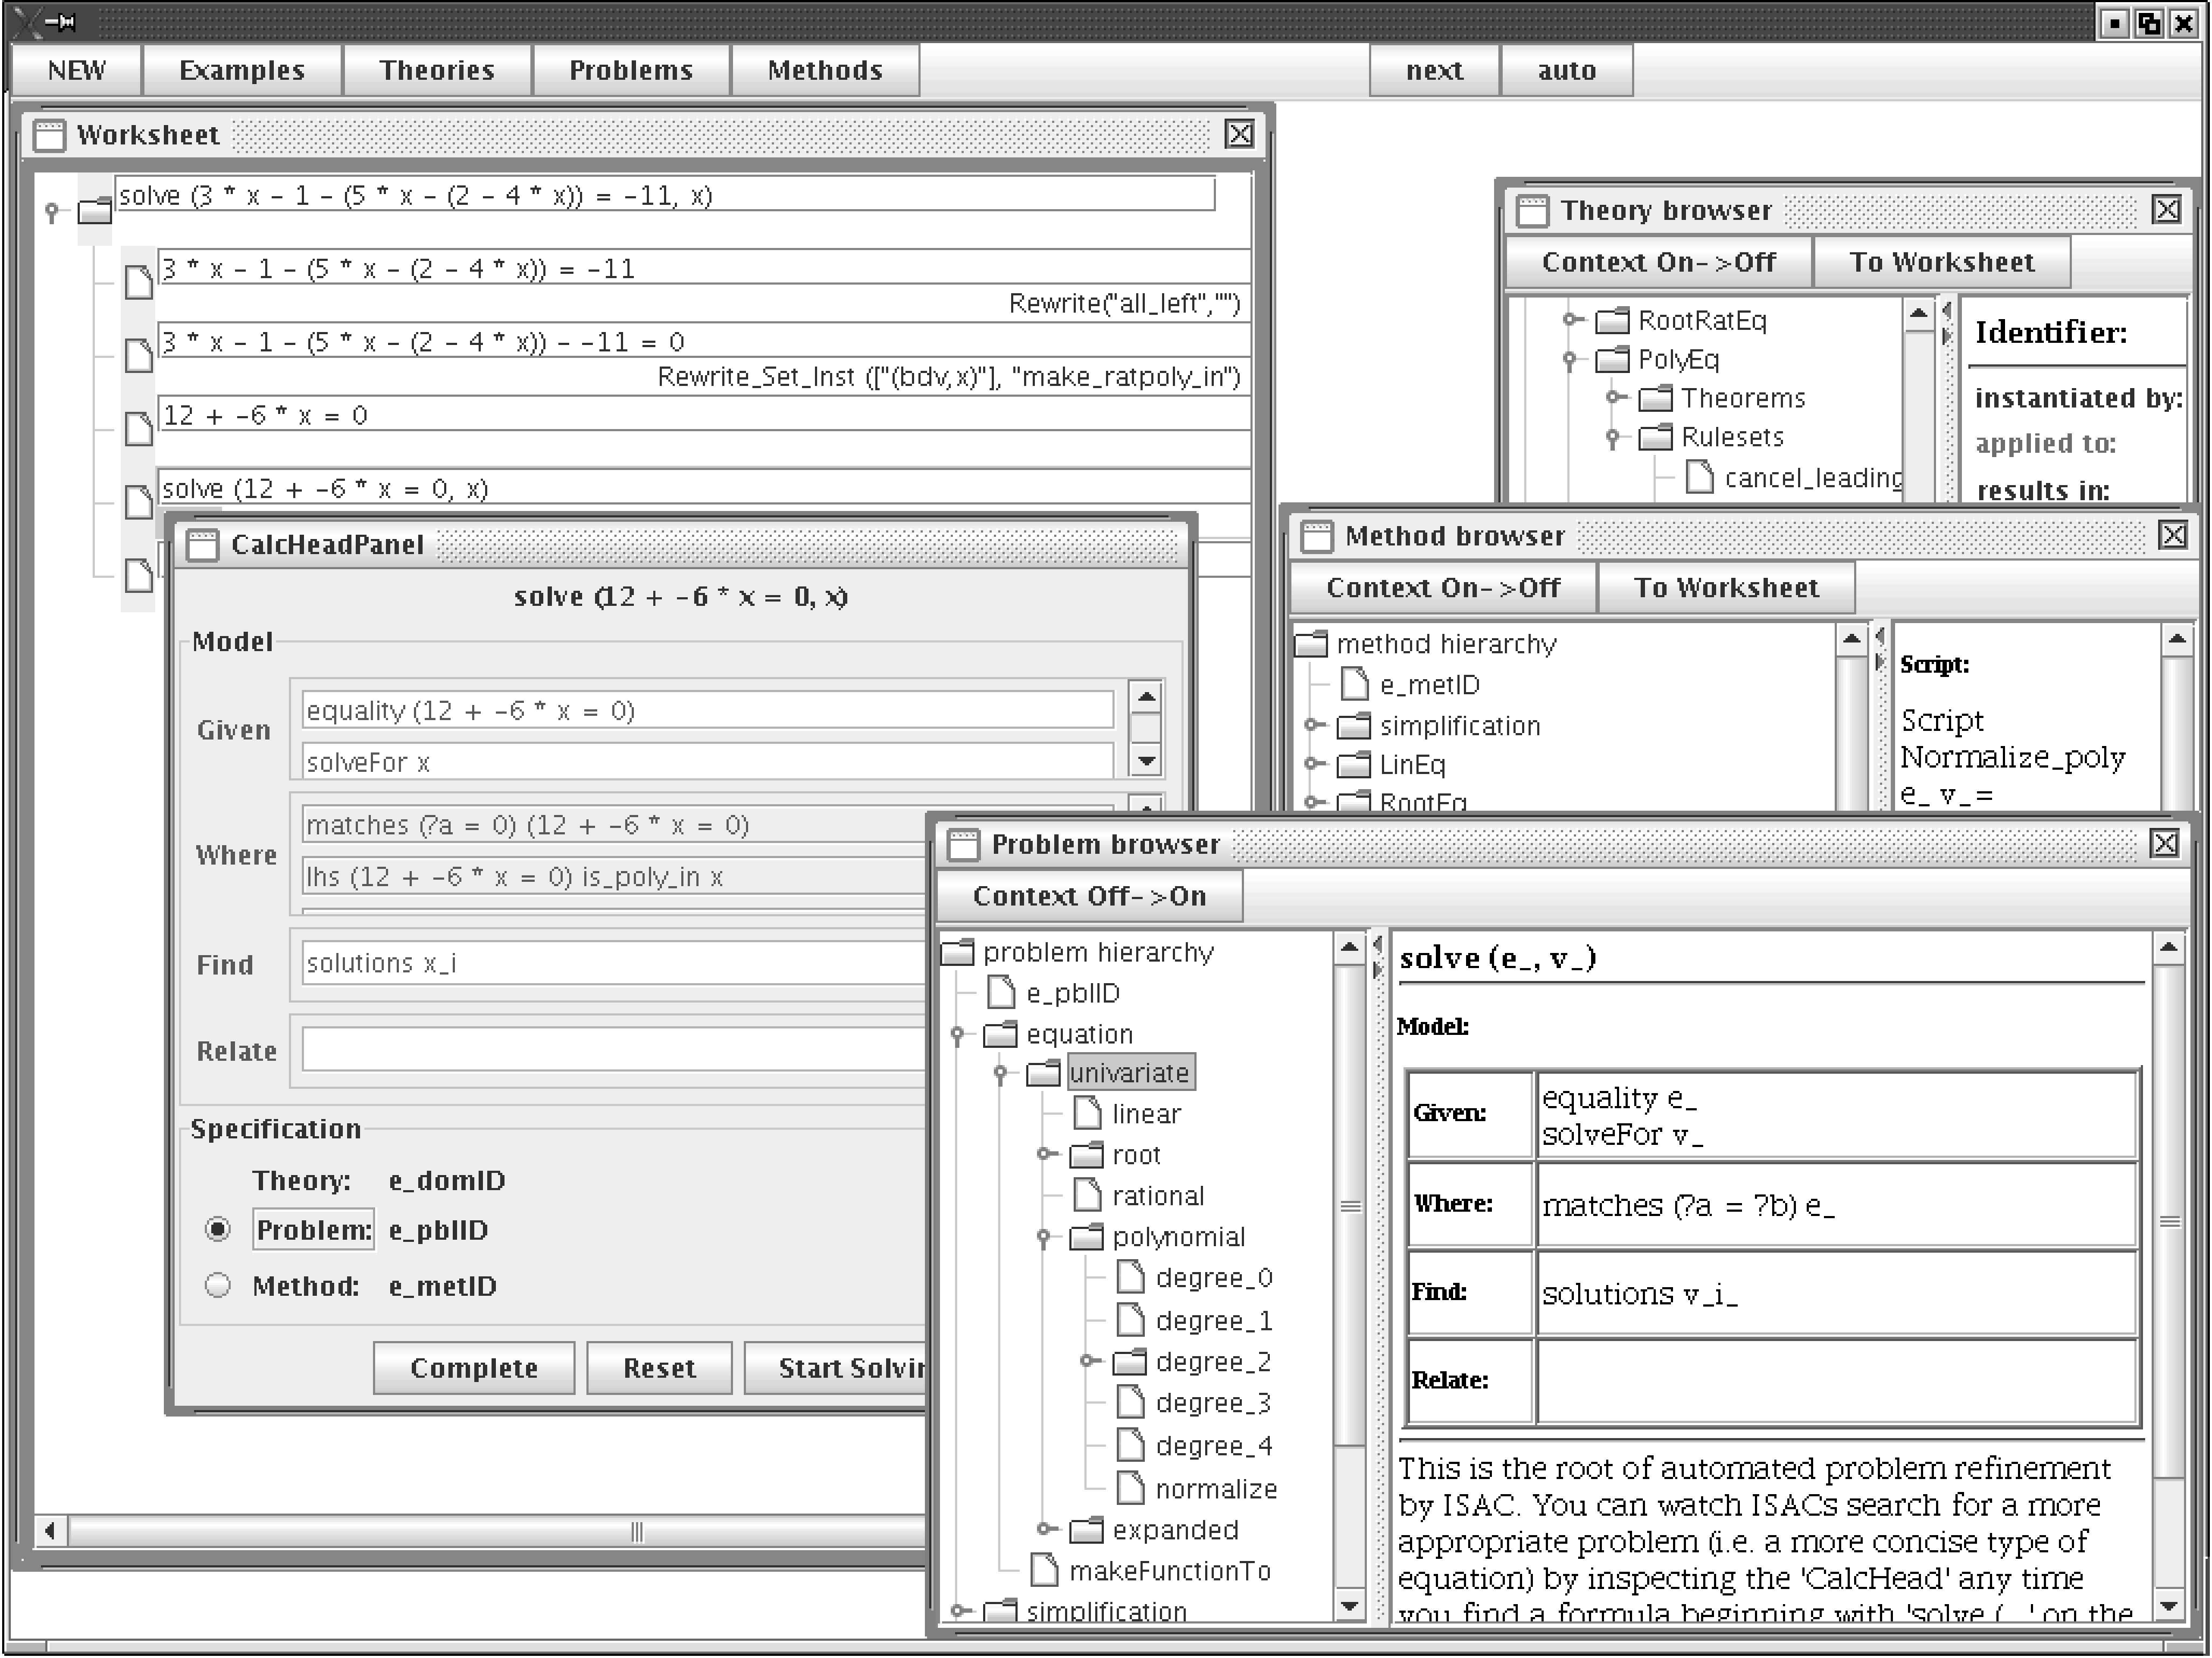Click the CalcHeadPanel title bar icon
This screenshot has height=1658, width=2212.
(203, 545)
